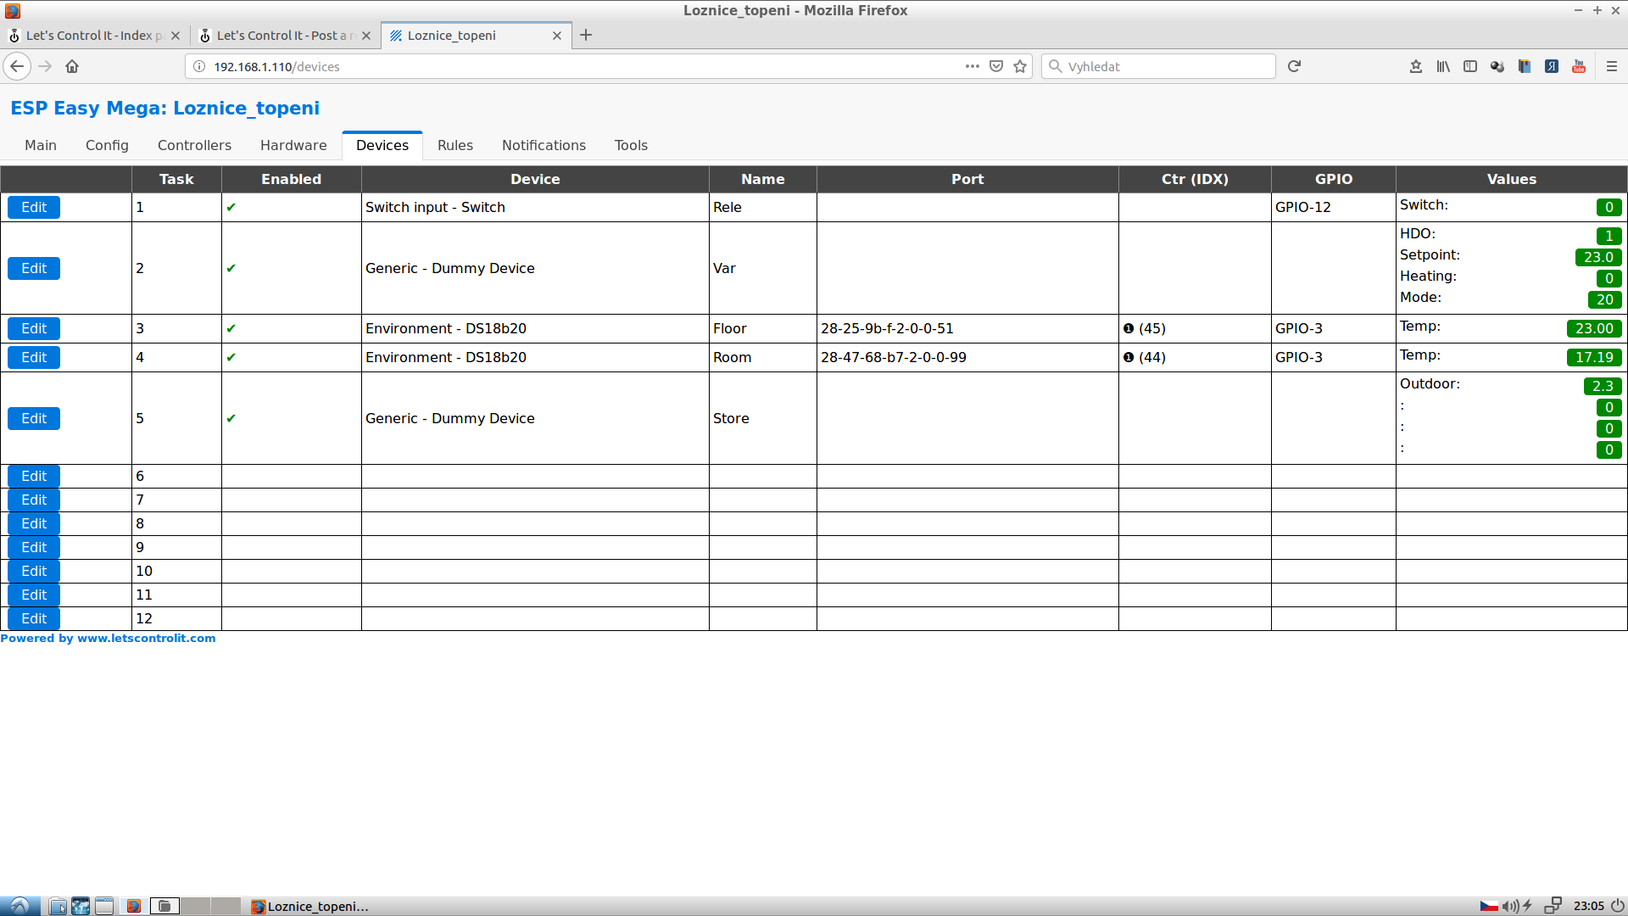Click the Config menu tab
Screen dimensions: 1628x916
coord(108,145)
